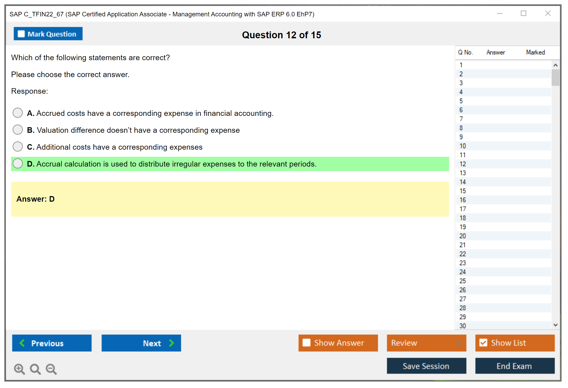Open the Review dropdown menu
This screenshot has width=568, height=388.
(458, 343)
